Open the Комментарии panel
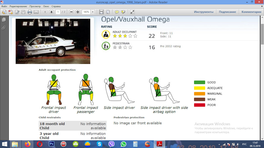 coord(251,12)
